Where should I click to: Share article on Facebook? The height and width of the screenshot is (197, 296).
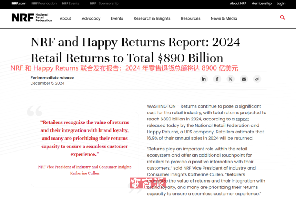(x=217, y=79)
